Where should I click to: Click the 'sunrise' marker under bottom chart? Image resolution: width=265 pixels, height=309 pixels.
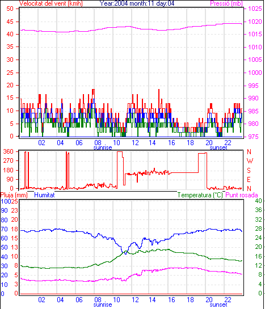[x=103, y=304]
